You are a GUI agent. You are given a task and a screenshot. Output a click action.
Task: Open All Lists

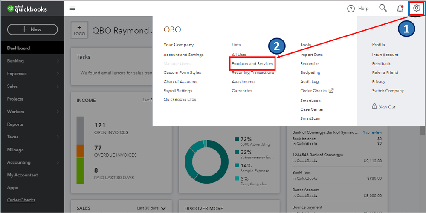pyautogui.click(x=238, y=55)
